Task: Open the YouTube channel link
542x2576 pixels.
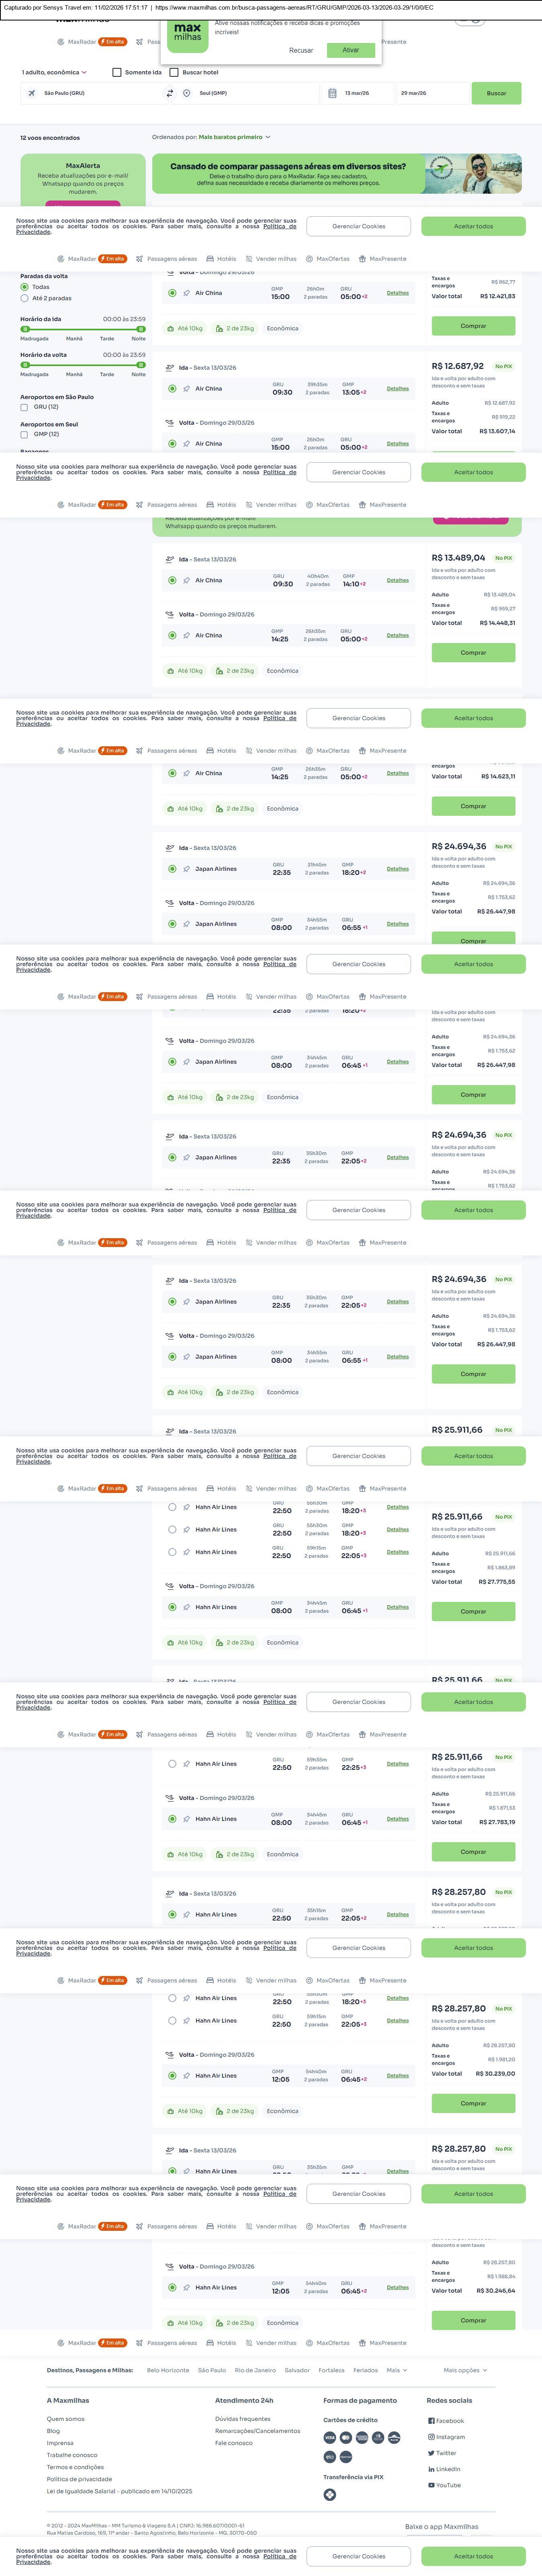Action: pos(445,2485)
